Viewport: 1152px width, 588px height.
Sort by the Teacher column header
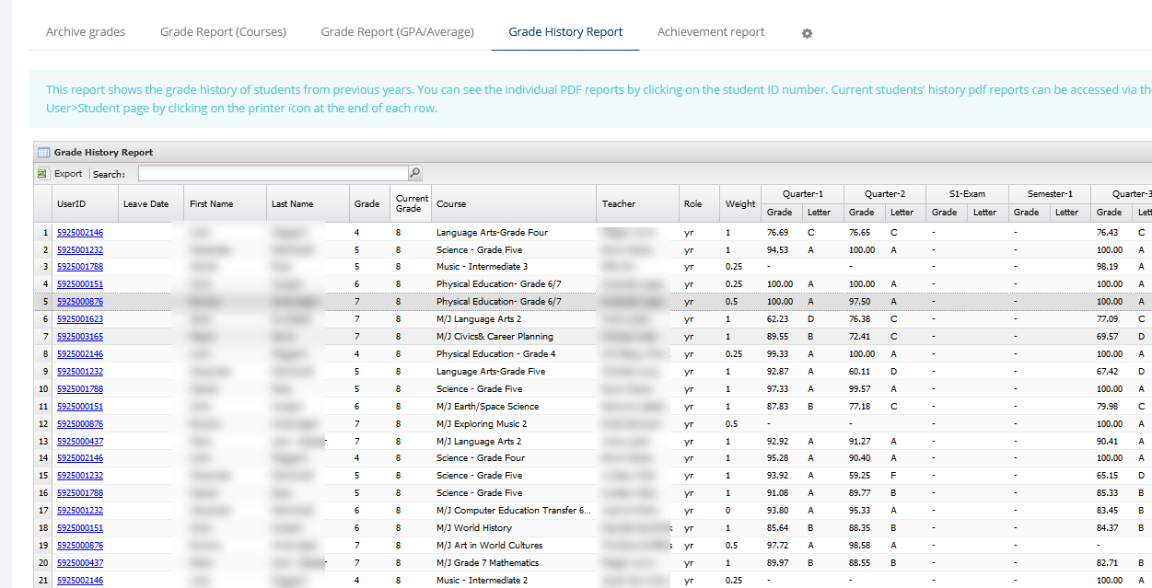coord(619,204)
